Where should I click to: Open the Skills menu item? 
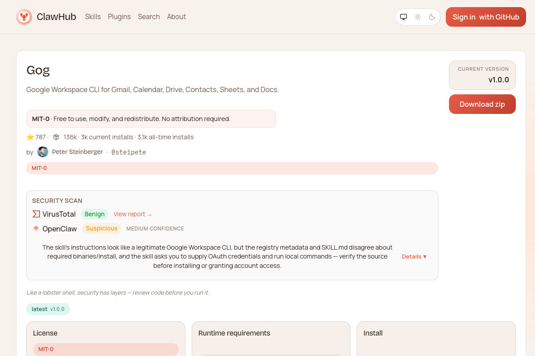click(x=93, y=16)
